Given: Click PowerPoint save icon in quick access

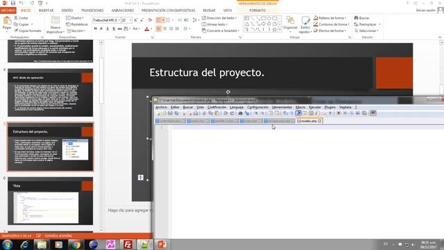Looking at the screenshot, I should point(12,3).
